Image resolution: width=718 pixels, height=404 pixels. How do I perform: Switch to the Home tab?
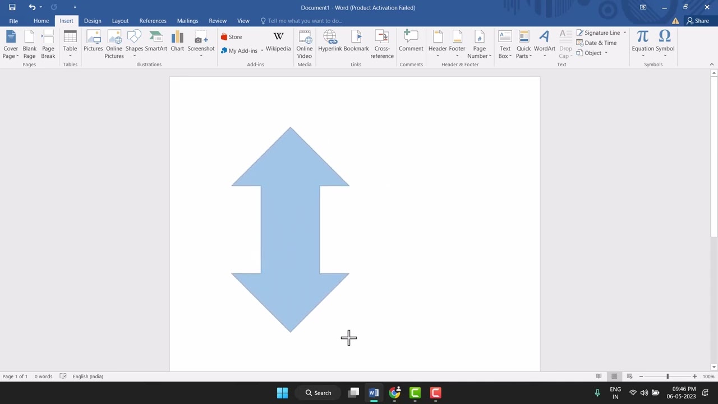(41, 21)
